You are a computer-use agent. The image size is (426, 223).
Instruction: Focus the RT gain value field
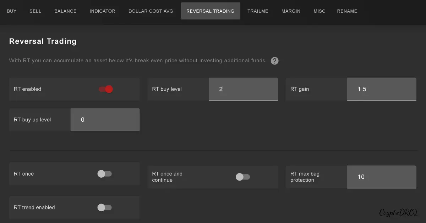pos(382,89)
